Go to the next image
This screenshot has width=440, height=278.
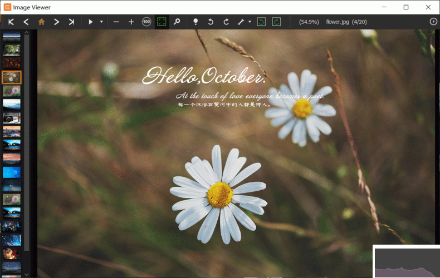56,22
